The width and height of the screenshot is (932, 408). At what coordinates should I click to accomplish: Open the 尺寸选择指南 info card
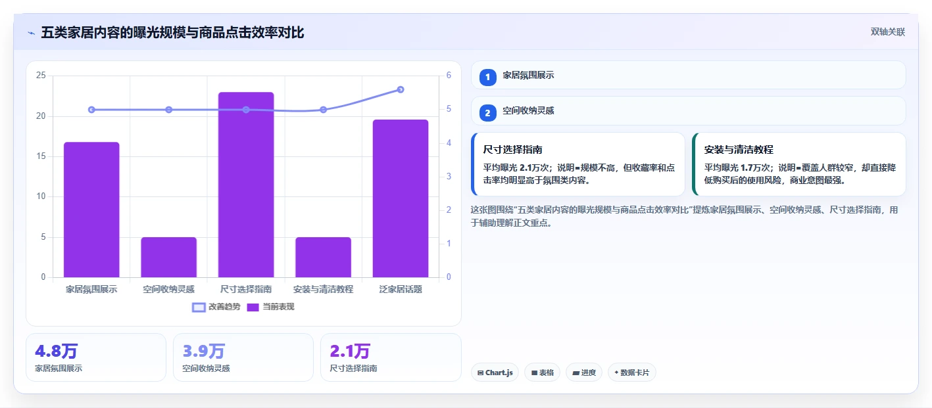pos(578,164)
